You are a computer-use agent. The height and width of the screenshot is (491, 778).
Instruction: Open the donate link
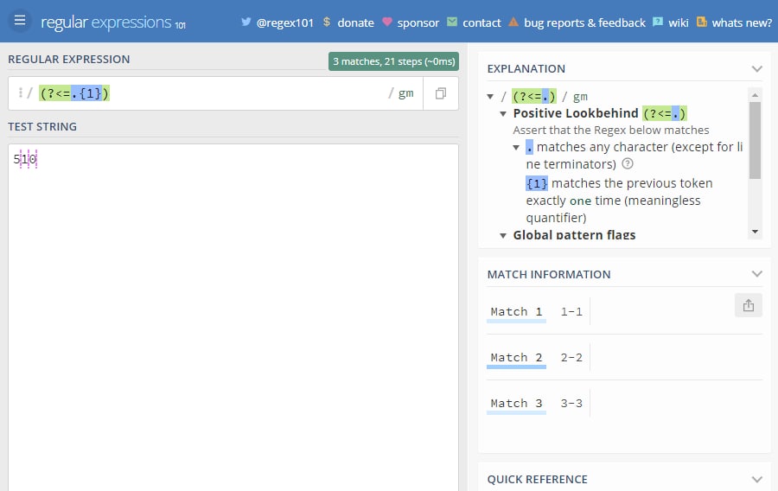pos(356,22)
